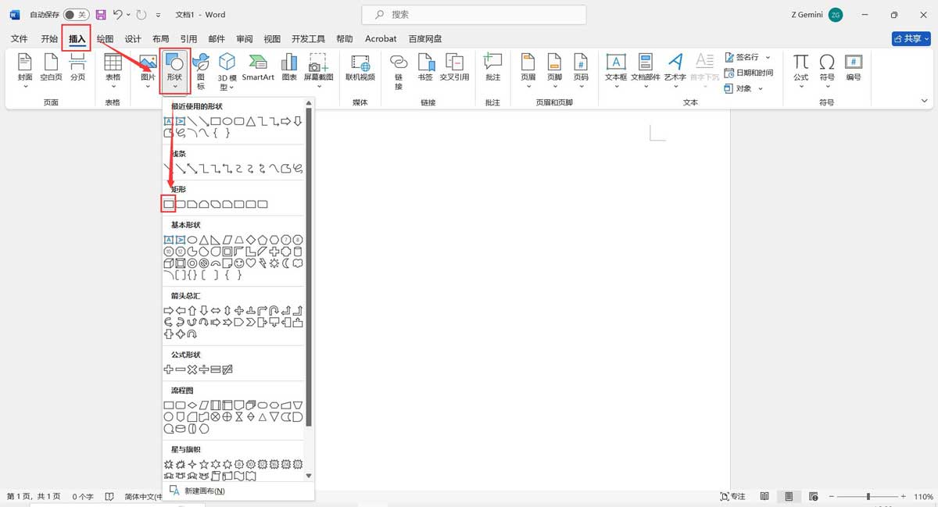Click the 共享 Share button
This screenshot has width=938, height=507.
point(910,38)
